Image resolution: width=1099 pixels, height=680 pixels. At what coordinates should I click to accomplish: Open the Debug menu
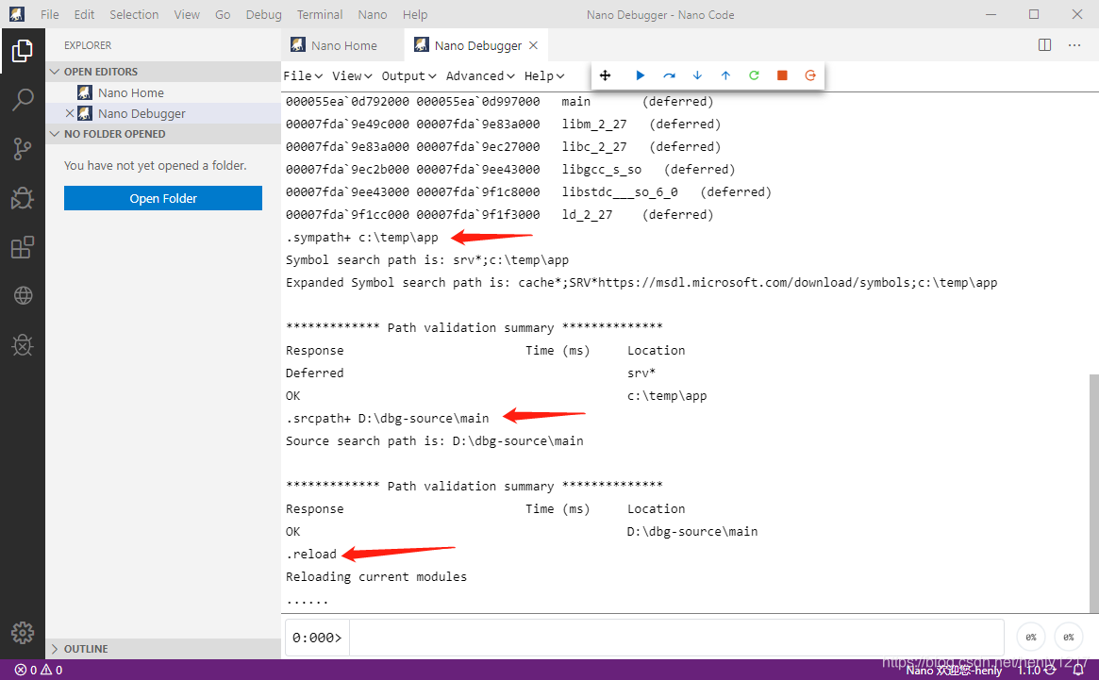point(263,15)
